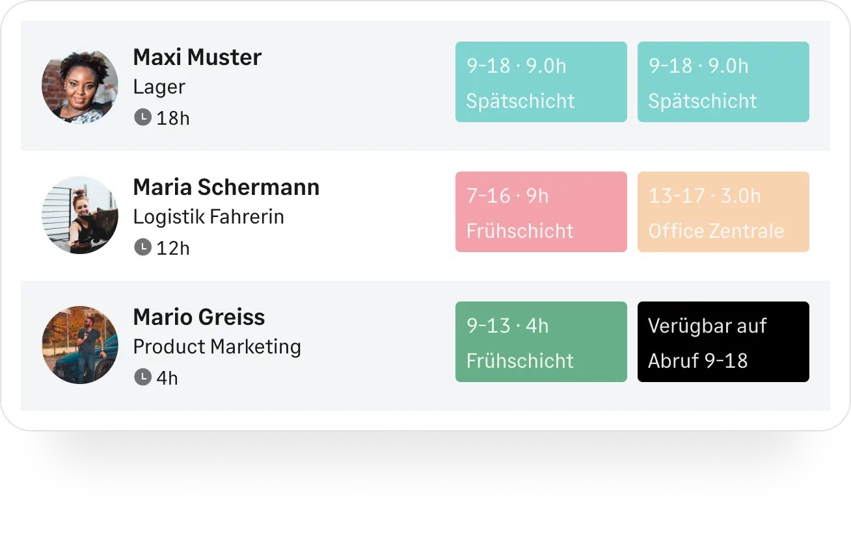Click the black Verügbar auf Abruf card
This screenshot has width=851, height=551.
coord(723,342)
